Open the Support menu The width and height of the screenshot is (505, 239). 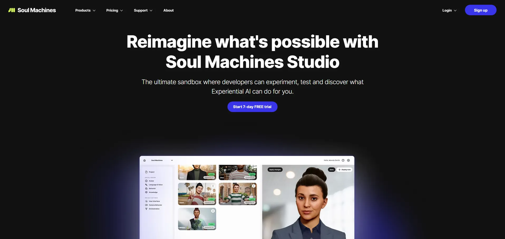pyautogui.click(x=143, y=10)
